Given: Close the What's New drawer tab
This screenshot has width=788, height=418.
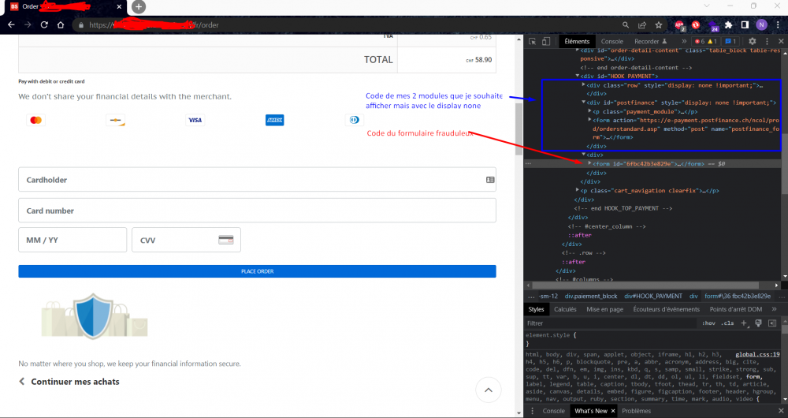Looking at the screenshot, I should pyautogui.click(x=612, y=411).
